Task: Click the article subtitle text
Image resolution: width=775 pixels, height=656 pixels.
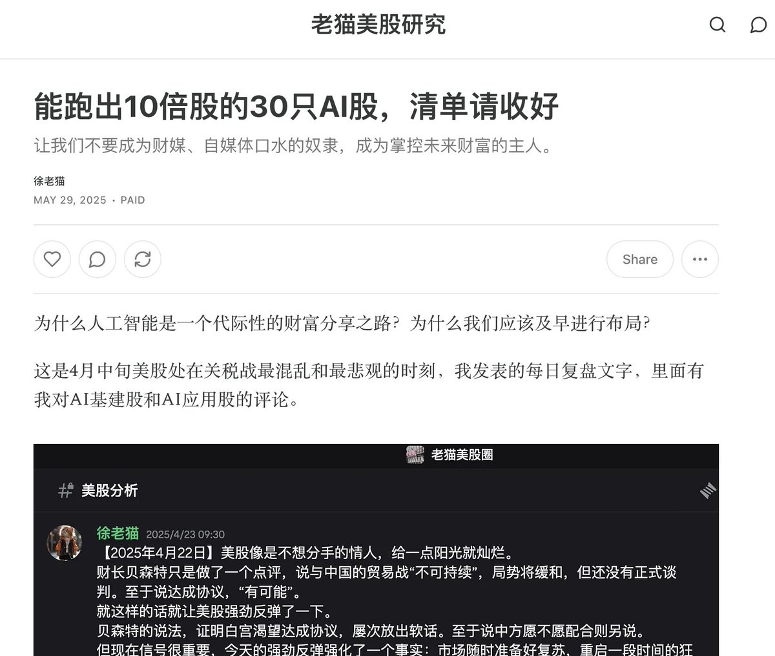Action: click(294, 145)
